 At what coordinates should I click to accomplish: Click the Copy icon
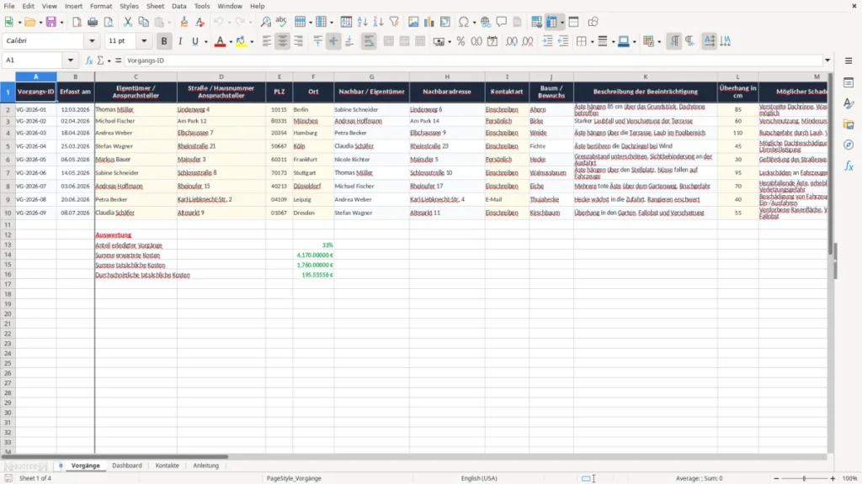point(143,22)
